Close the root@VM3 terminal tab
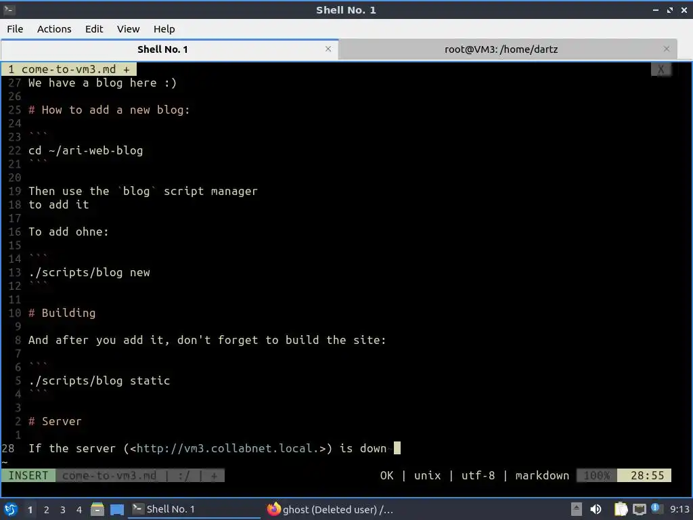 (x=667, y=49)
